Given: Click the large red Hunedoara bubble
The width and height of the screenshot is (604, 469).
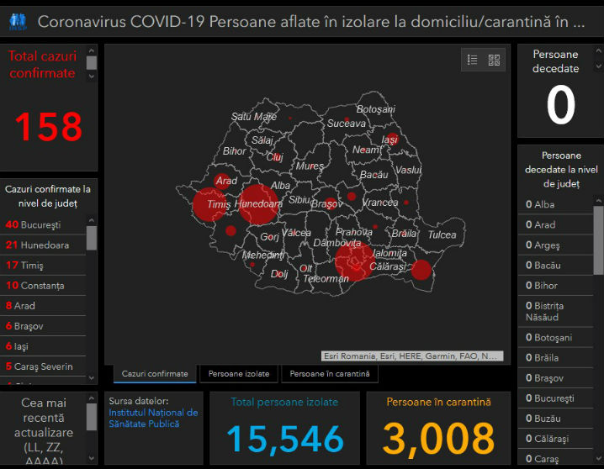Looking at the screenshot, I should [257, 204].
